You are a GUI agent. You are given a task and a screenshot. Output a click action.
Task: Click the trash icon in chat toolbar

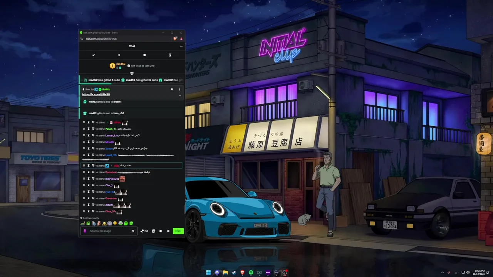(x=119, y=55)
